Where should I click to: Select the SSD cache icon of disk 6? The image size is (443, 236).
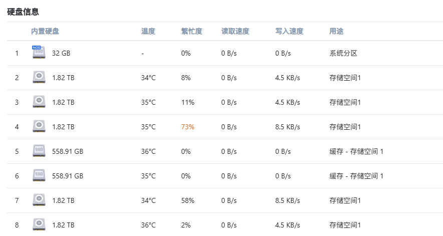pyautogui.click(x=39, y=175)
